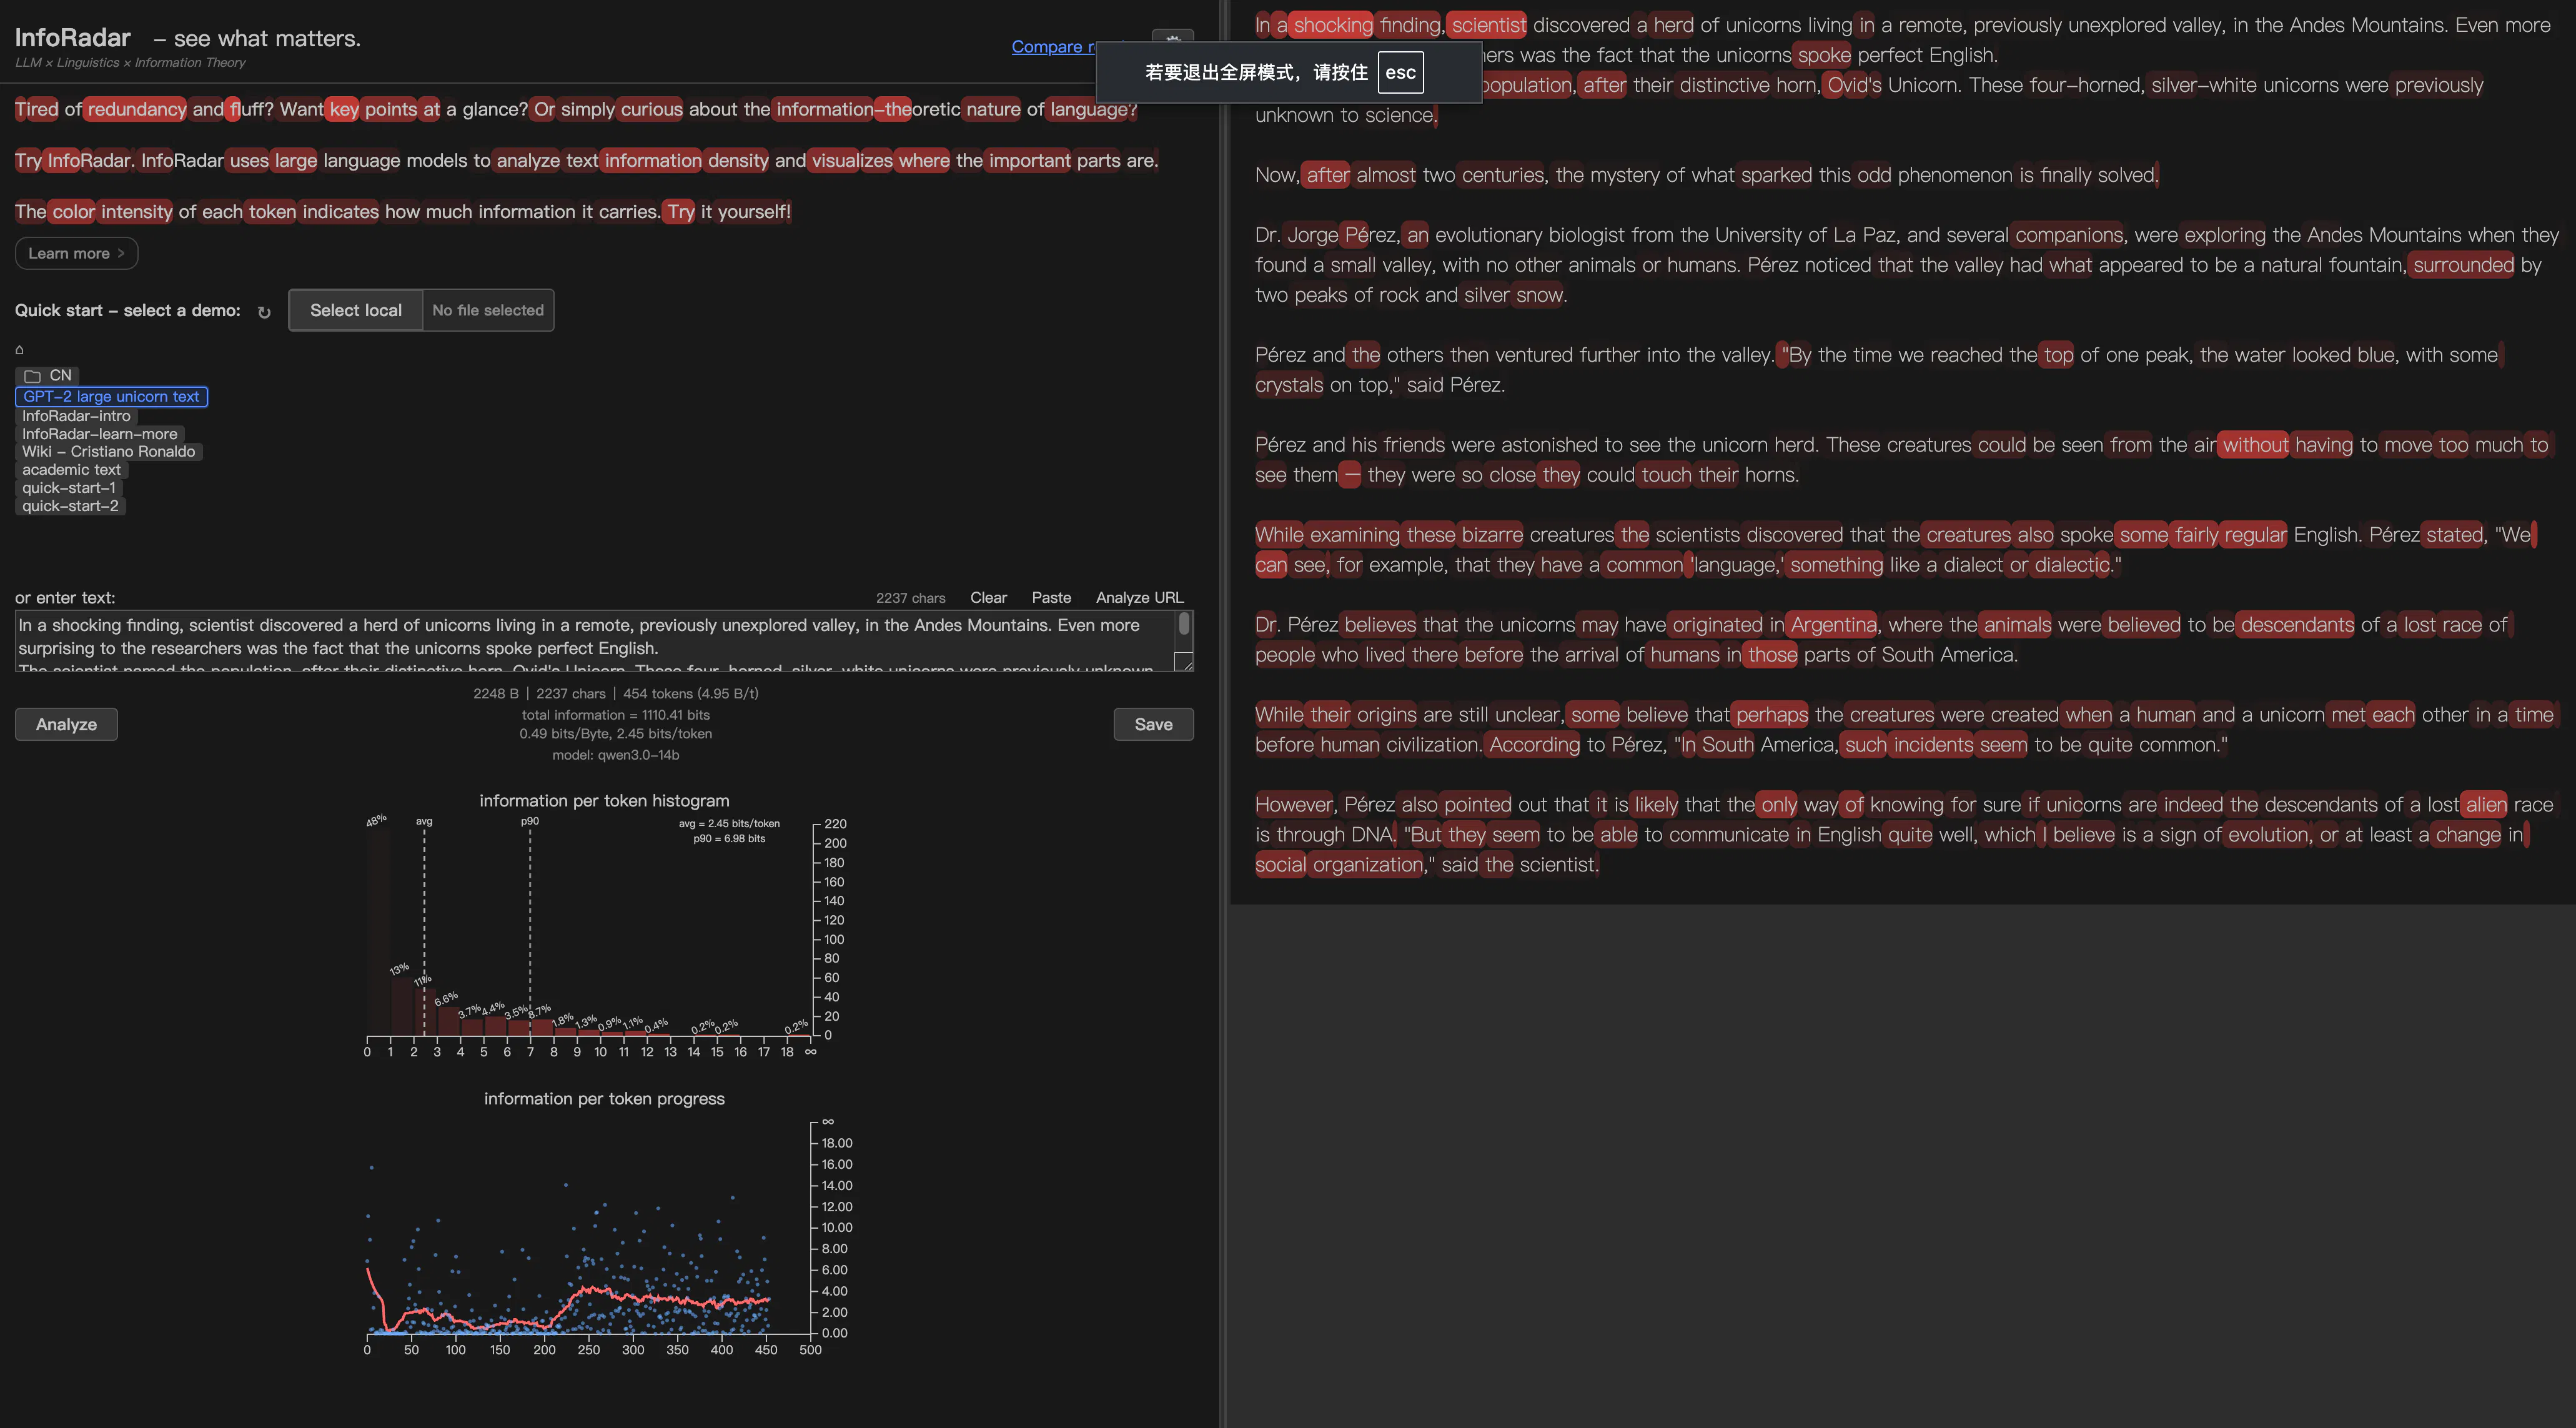The width and height of the screenshot is (2576, 1428).
Task: Click '0.49 bits/Byte, 2.45 bits/token' stat
Action: coord(616,734)
